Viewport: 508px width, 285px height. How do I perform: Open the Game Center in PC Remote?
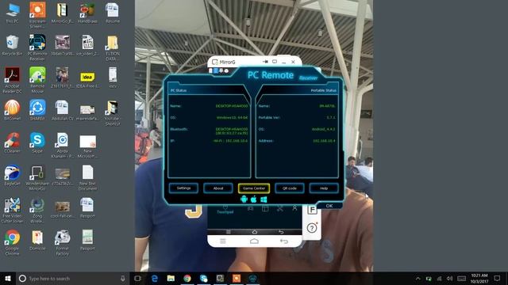[x=254, y=188]
